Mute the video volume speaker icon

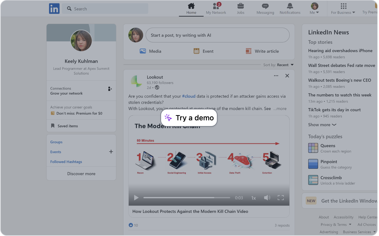point(267,198)
